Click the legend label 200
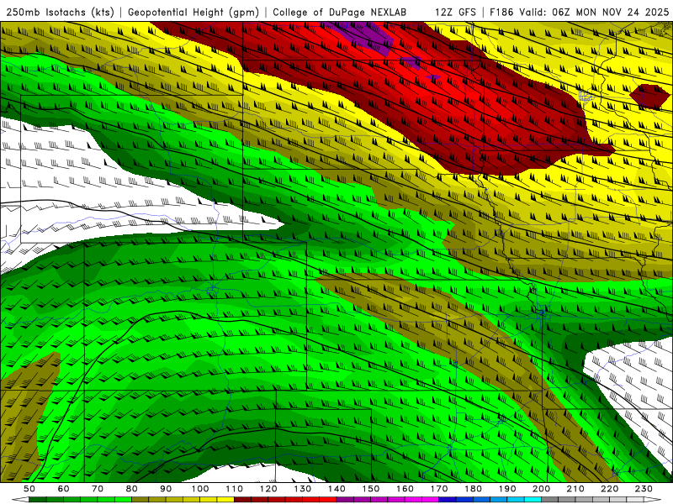This screenshot has height=504, width=673. 541,489
